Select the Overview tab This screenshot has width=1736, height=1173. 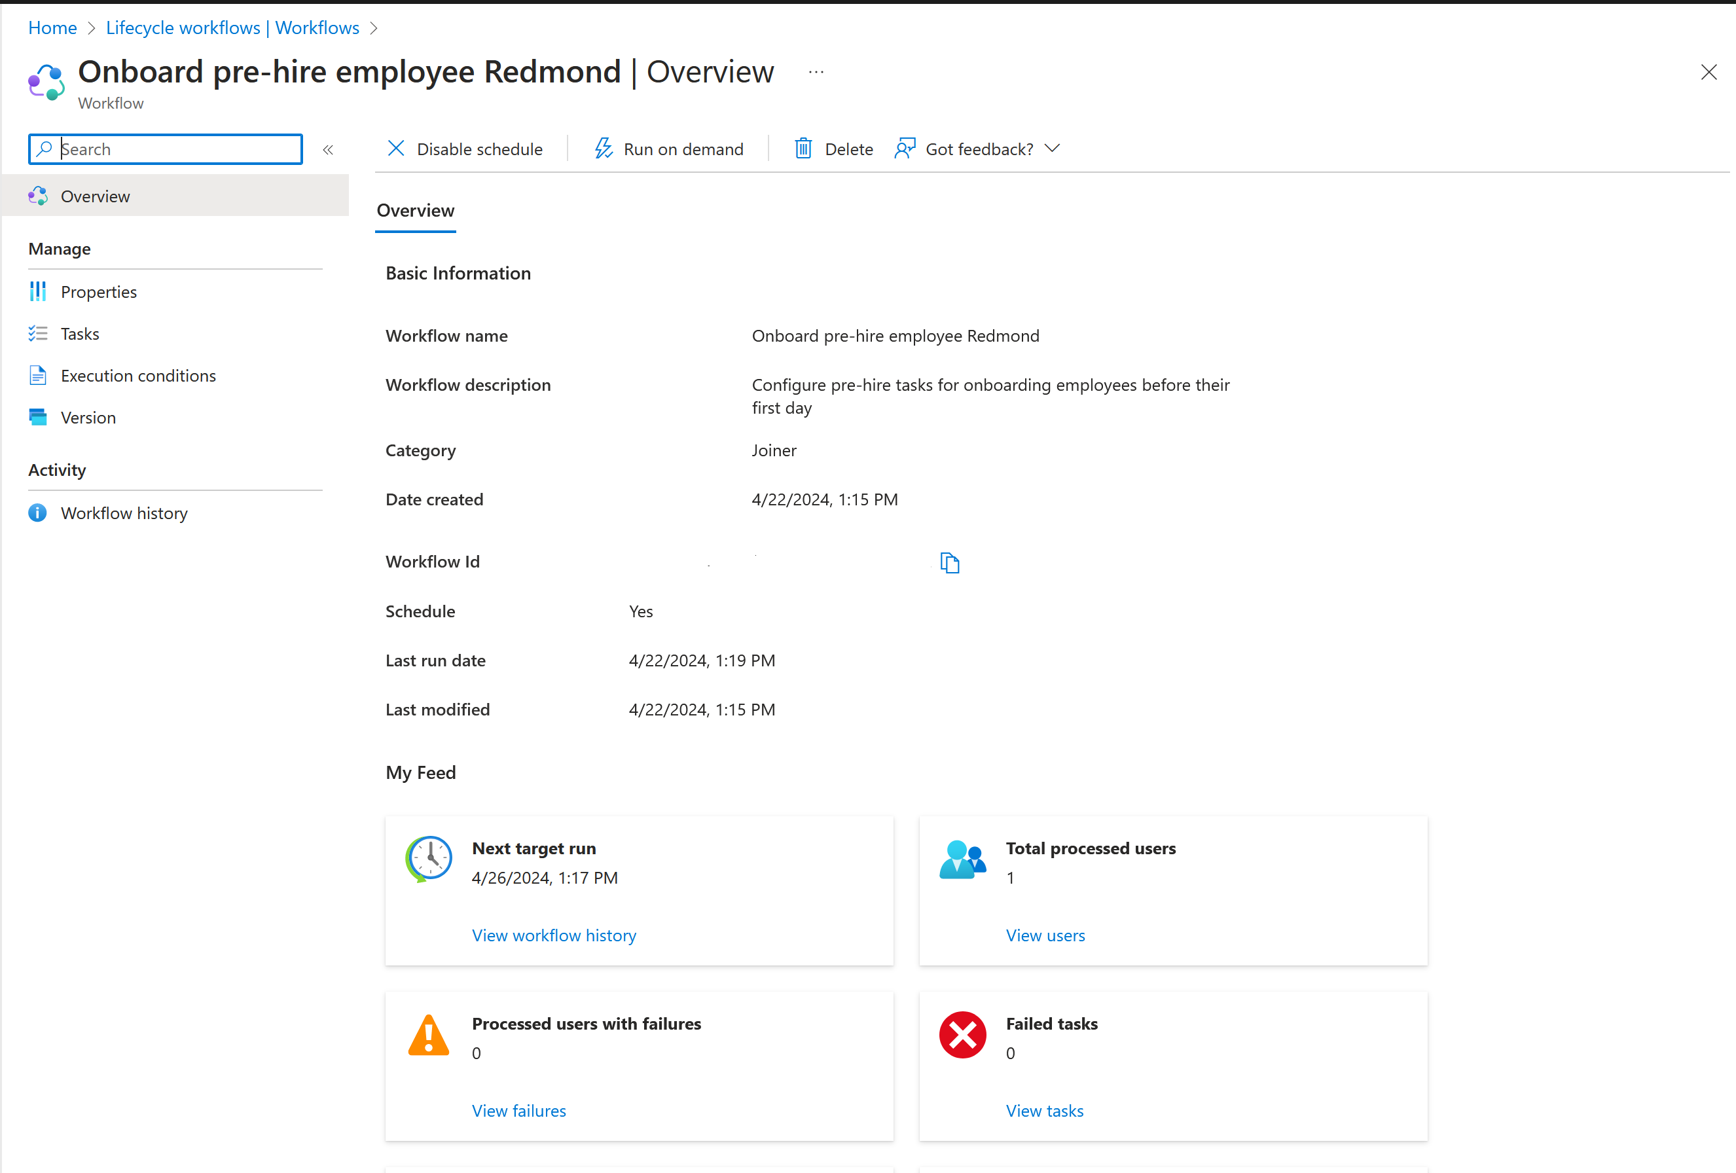415,211
